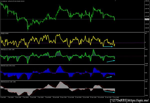The image size is (150, 103).
Task: Click the highlighted current price tag
Action: coord(147,19)
